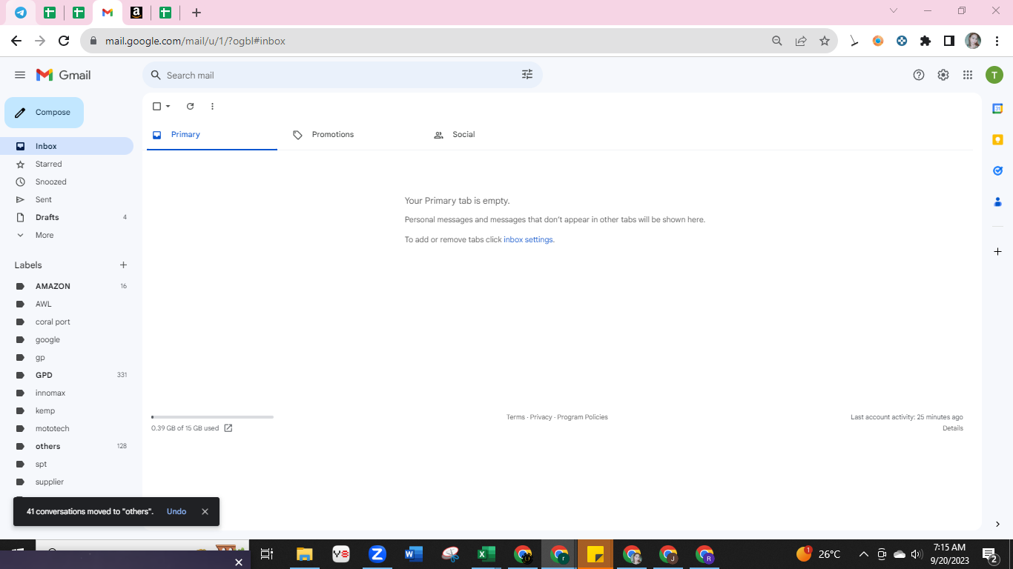The image size is (1013, 569).
Task: Open the AWL label
Action: 67,304
